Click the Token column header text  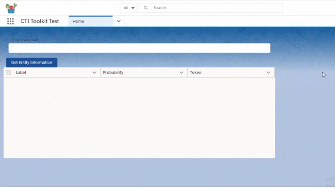196,73
